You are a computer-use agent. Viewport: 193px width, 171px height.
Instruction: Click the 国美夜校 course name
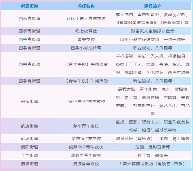(x=86, y=39)
